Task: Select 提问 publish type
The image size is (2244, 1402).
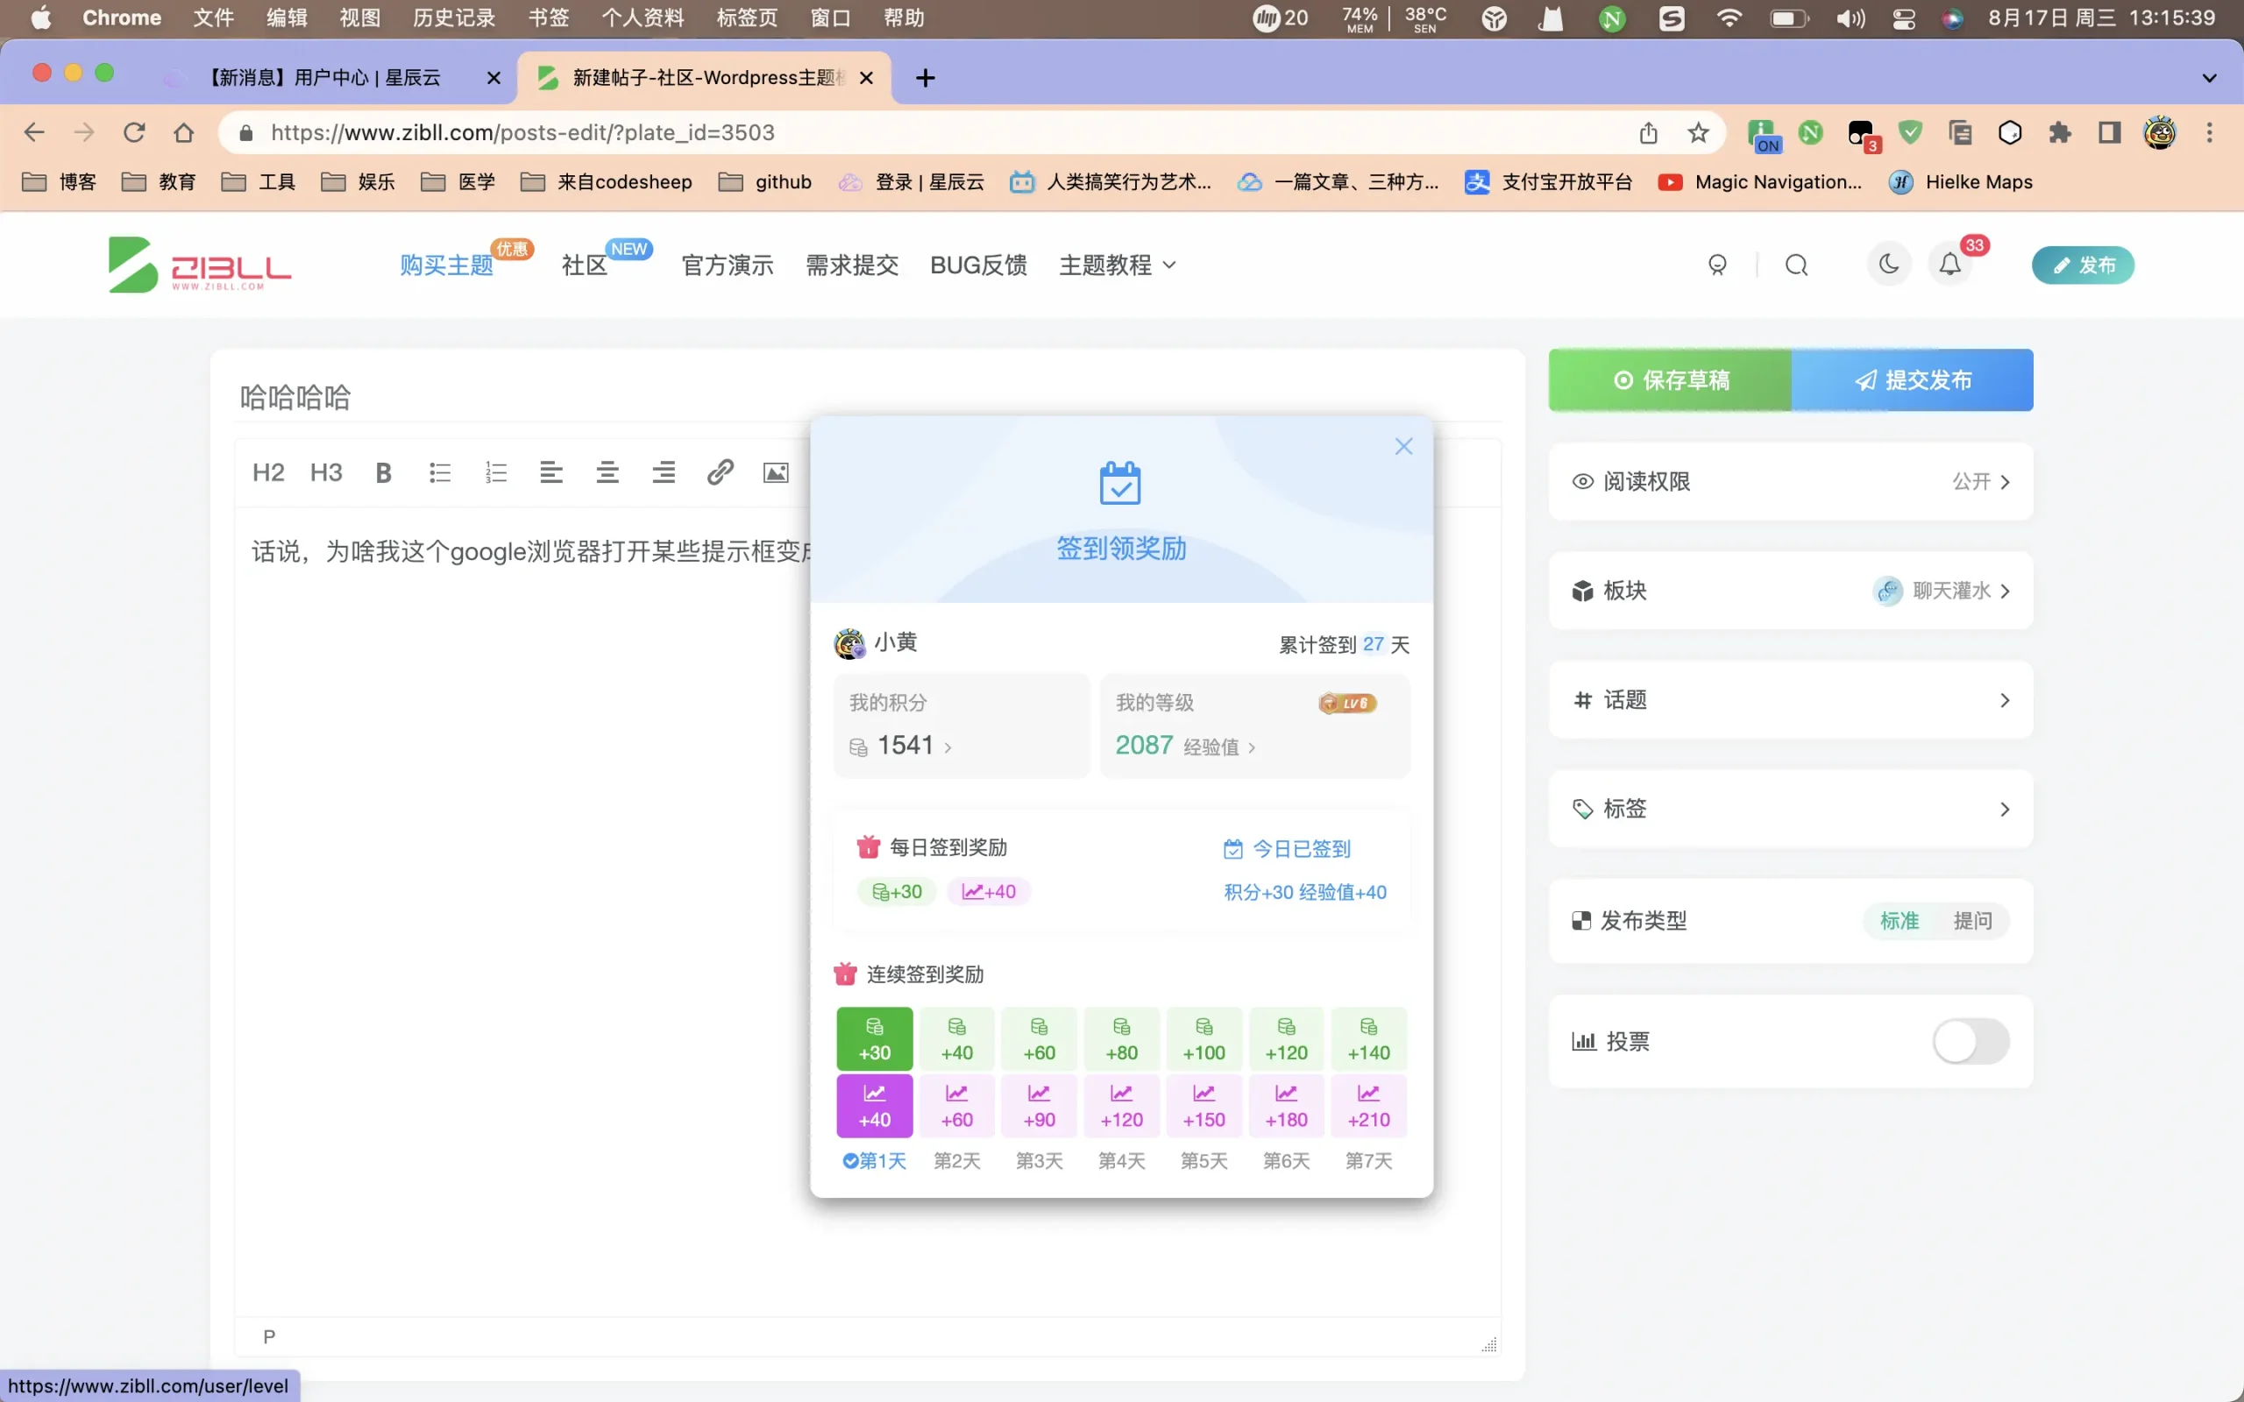Action: (x=1972, y=921)
